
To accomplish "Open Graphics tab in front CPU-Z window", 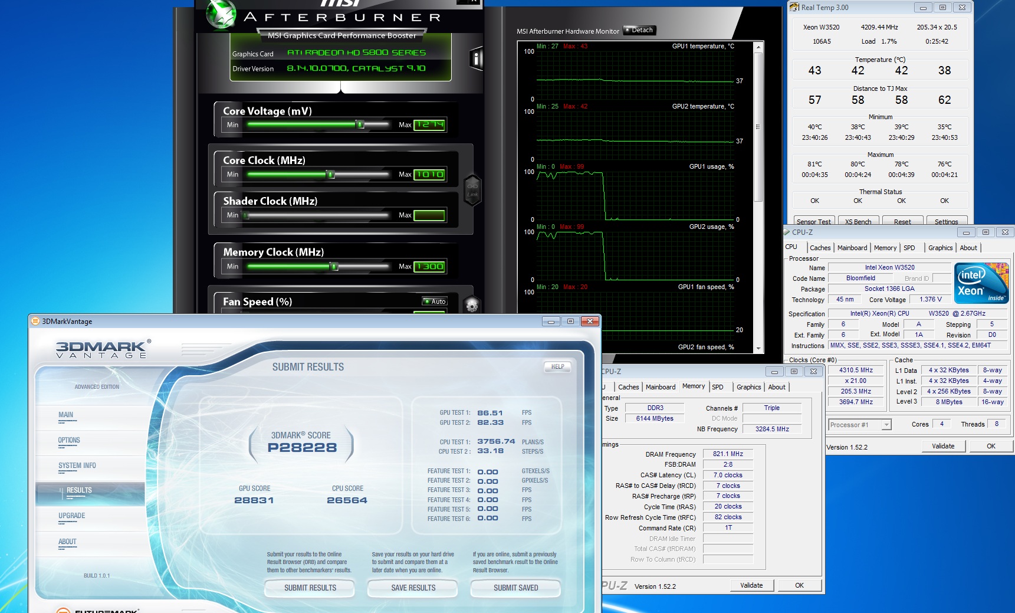I will point(940,248).
